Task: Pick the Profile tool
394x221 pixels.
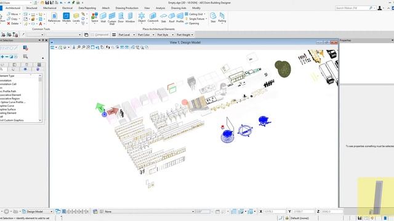Action: pos(180,18)
